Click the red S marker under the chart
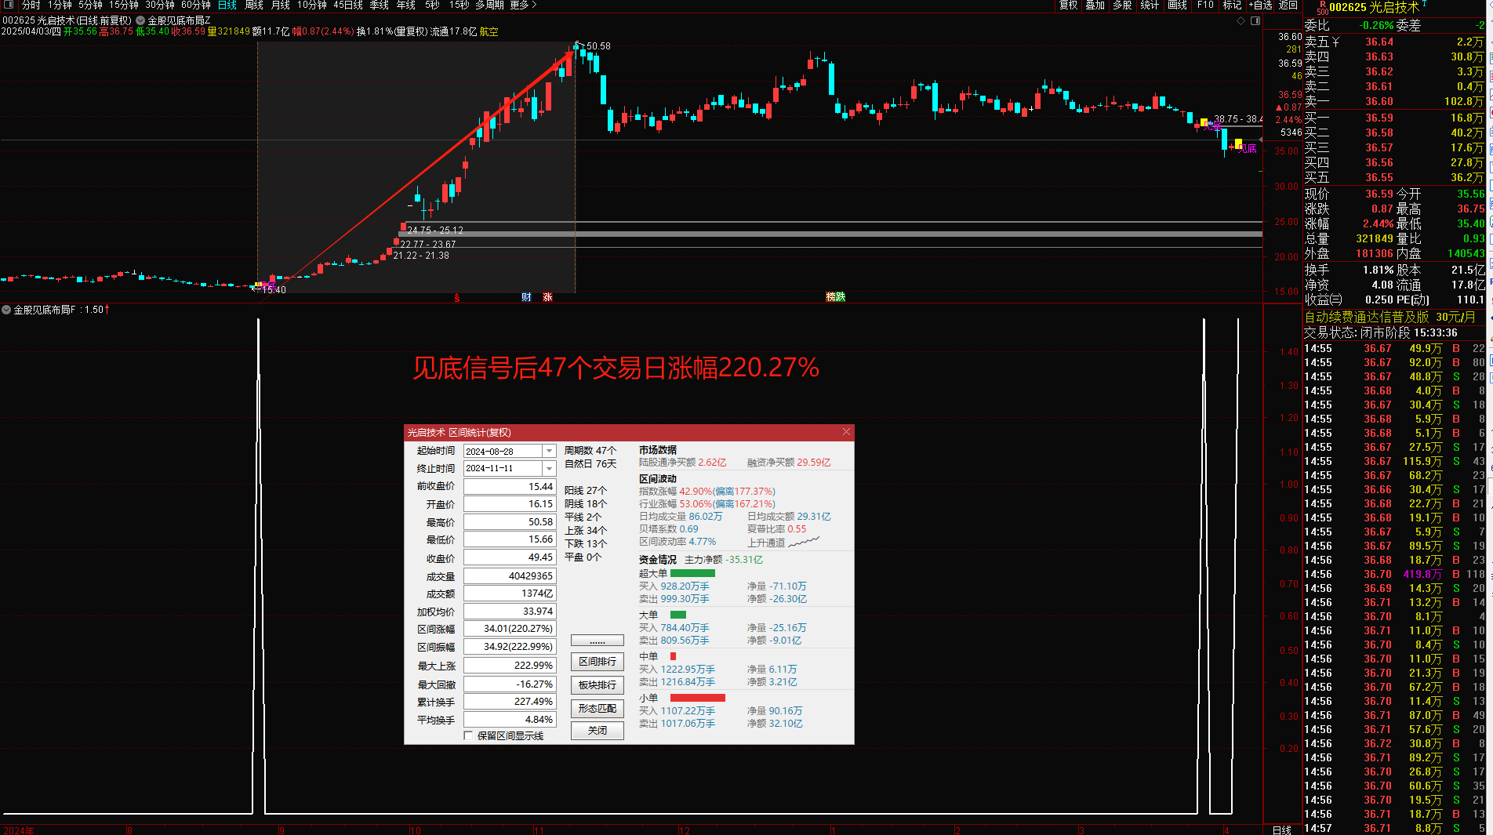 [x=456, y=298]
